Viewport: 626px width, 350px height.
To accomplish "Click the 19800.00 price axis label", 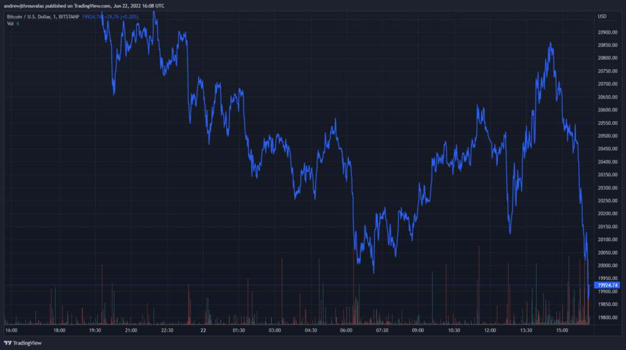I will coord(608,317).
